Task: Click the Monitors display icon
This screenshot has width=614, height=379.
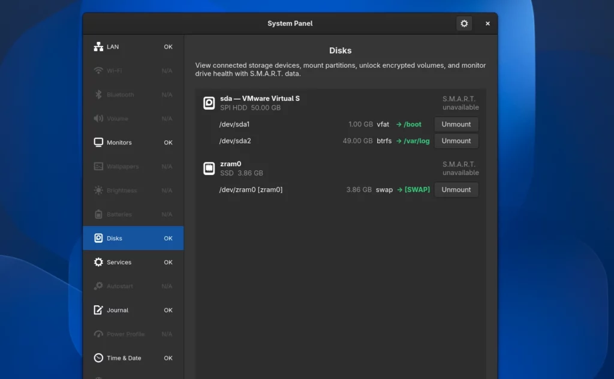Action: 98,143
